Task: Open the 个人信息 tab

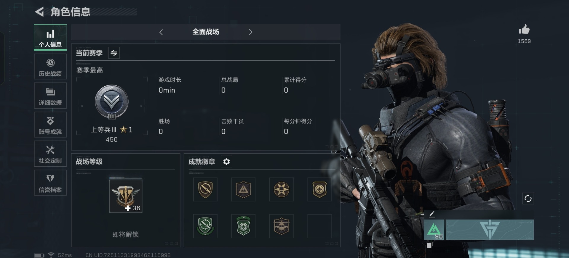Action: coord(50,38)
